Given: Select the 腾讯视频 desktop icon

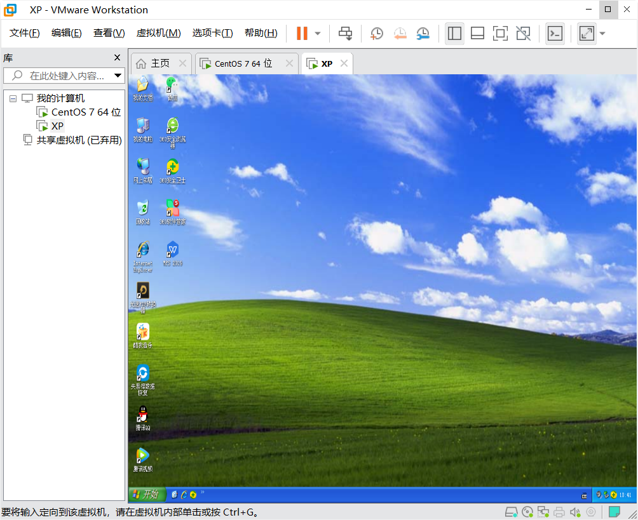Looking at the screenshot, I should click(x=143, y=460).
